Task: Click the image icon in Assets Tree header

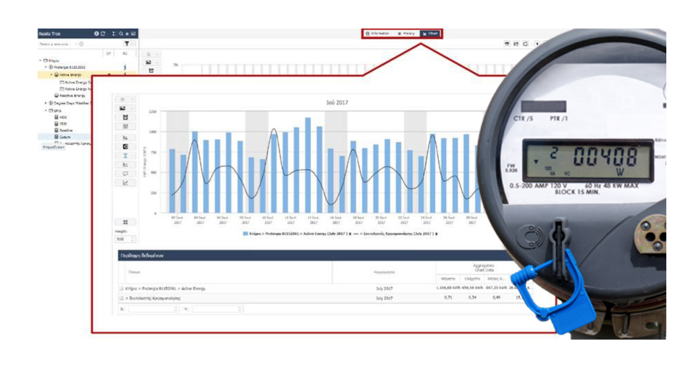Action: (133, 34)
